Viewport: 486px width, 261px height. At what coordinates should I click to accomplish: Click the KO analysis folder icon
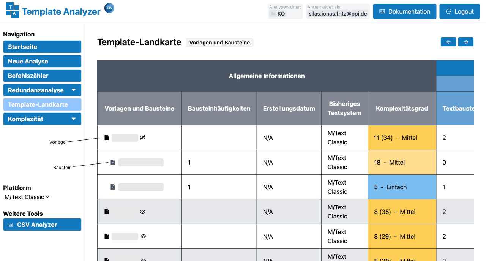coord(273,14)
